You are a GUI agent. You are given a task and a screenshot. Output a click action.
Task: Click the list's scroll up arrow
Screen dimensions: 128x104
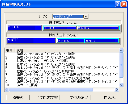(121, 50)
